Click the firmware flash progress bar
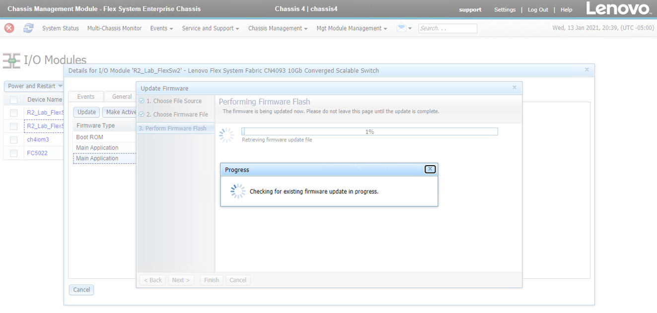The image size is (657, 313). (x=369, y=131)
